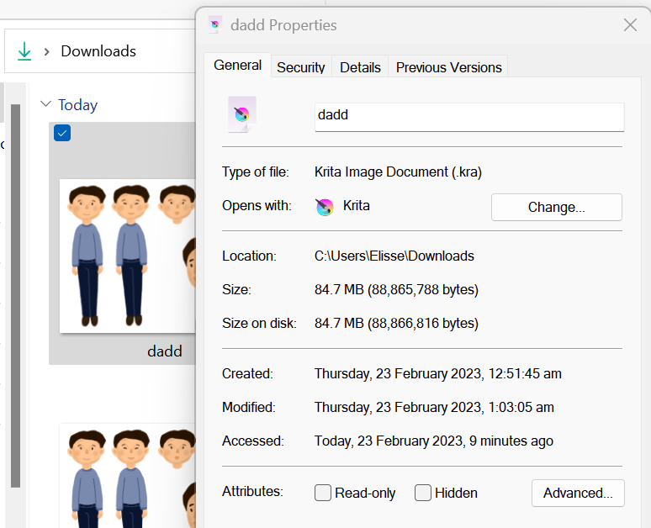Click the green Downloads arrow icon
This screenshot has width=651, height=528.
(24, 51)
